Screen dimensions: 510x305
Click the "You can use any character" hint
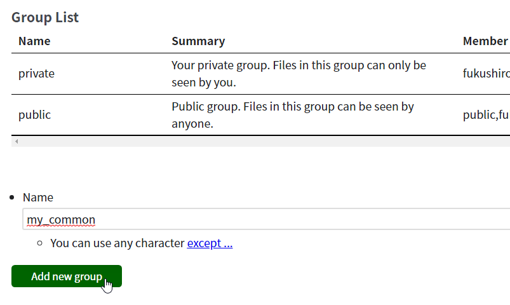pyautogui.click(x=117, y=243)
